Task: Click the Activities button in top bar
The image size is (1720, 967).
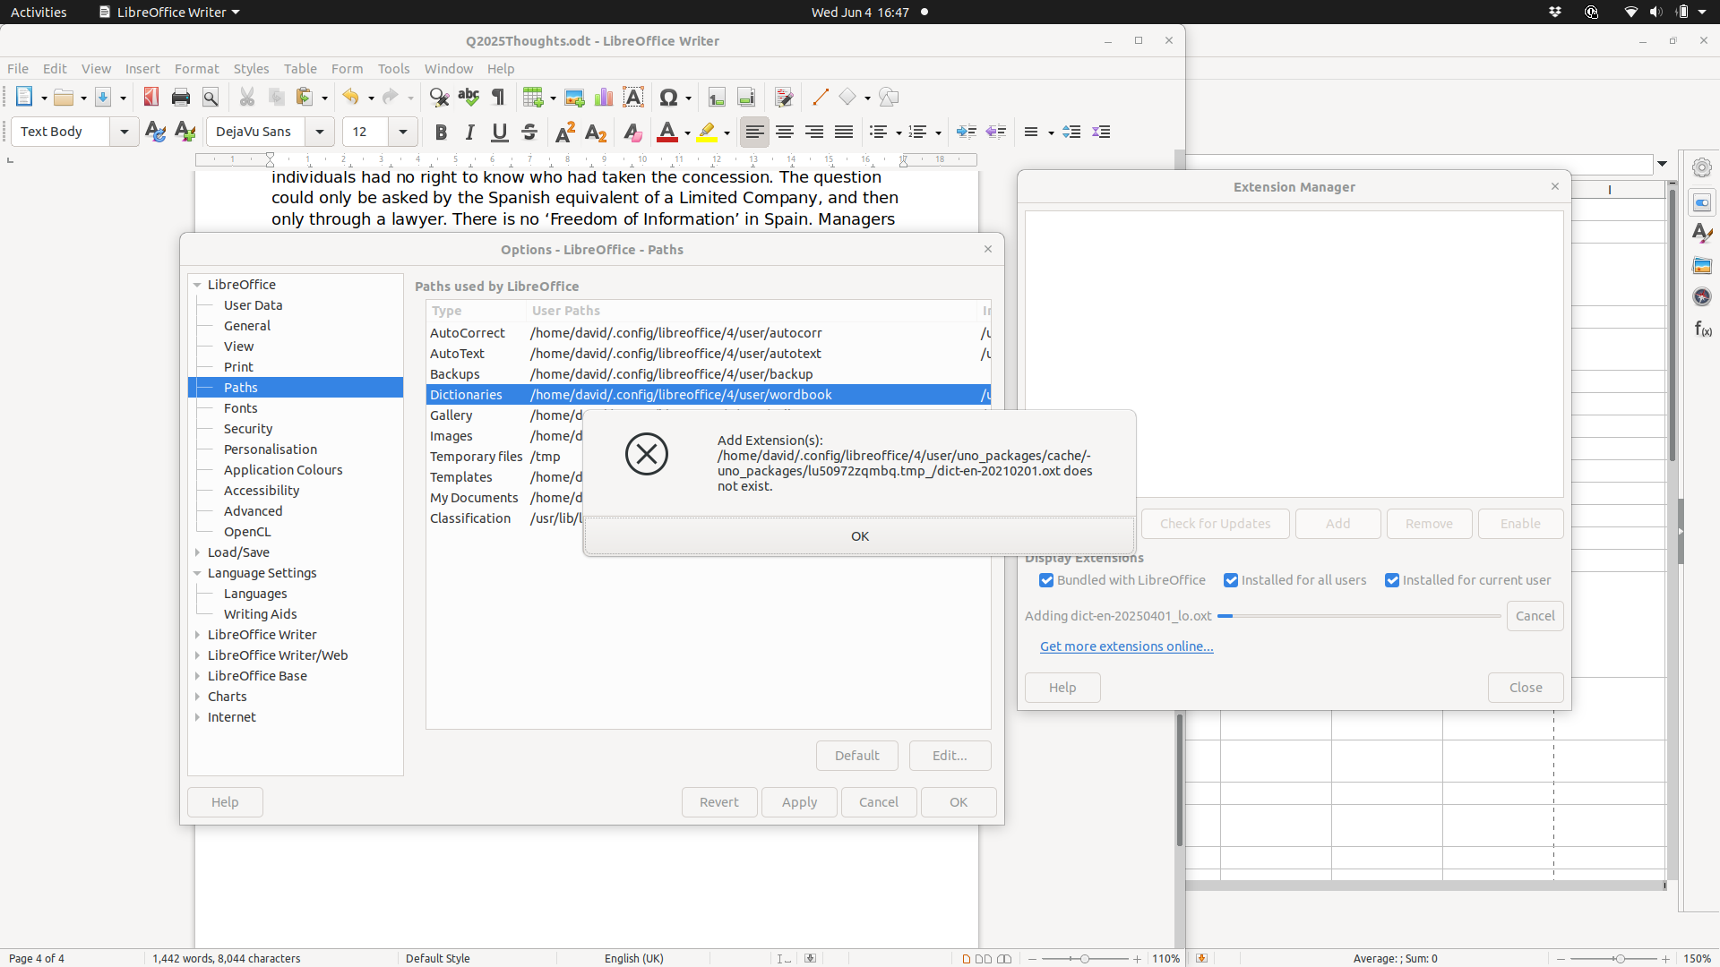Action: click(39, 12)
